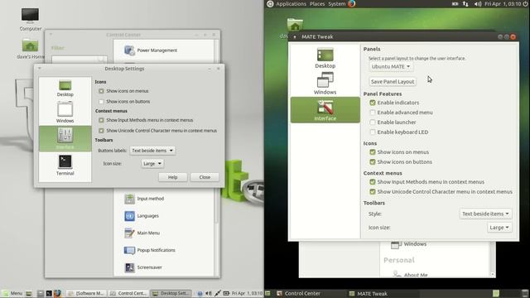The image size is (530, 298).
Task: Select Desktop icon in Desktop Settings sidebar
Action: click(x=65, y=89)
